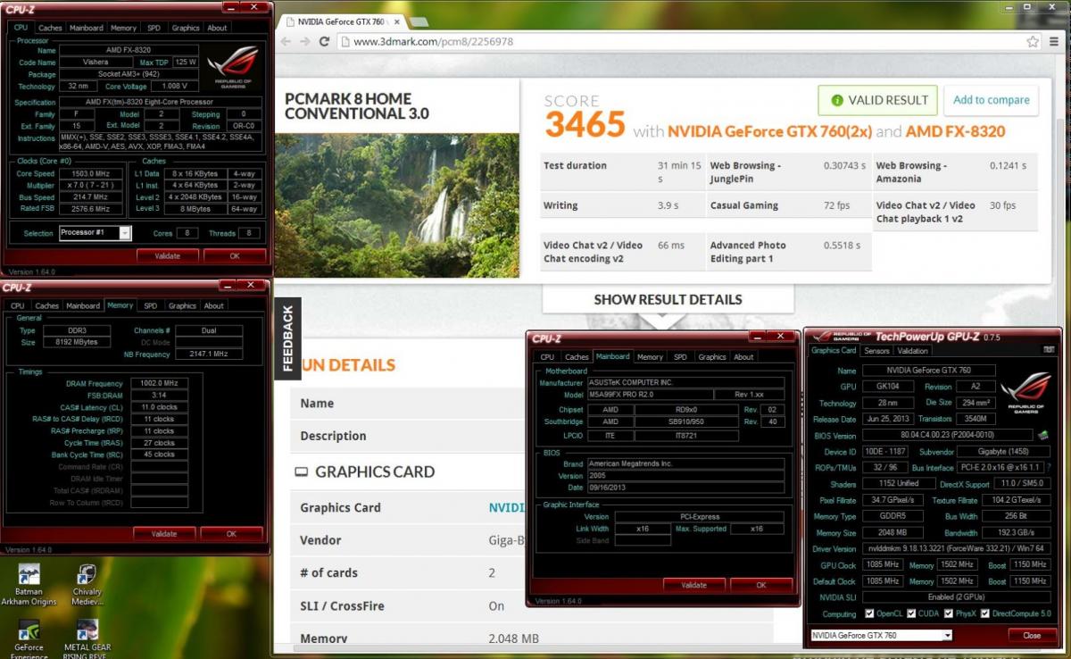This screenshot has height=659, width=1071.
Task: Toggle the CUDA checkbox in GPU-Z
Action: [910, 613]
